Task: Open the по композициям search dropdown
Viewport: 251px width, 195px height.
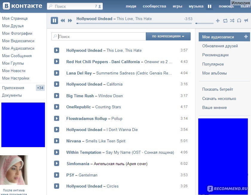Action: (168, 36)
